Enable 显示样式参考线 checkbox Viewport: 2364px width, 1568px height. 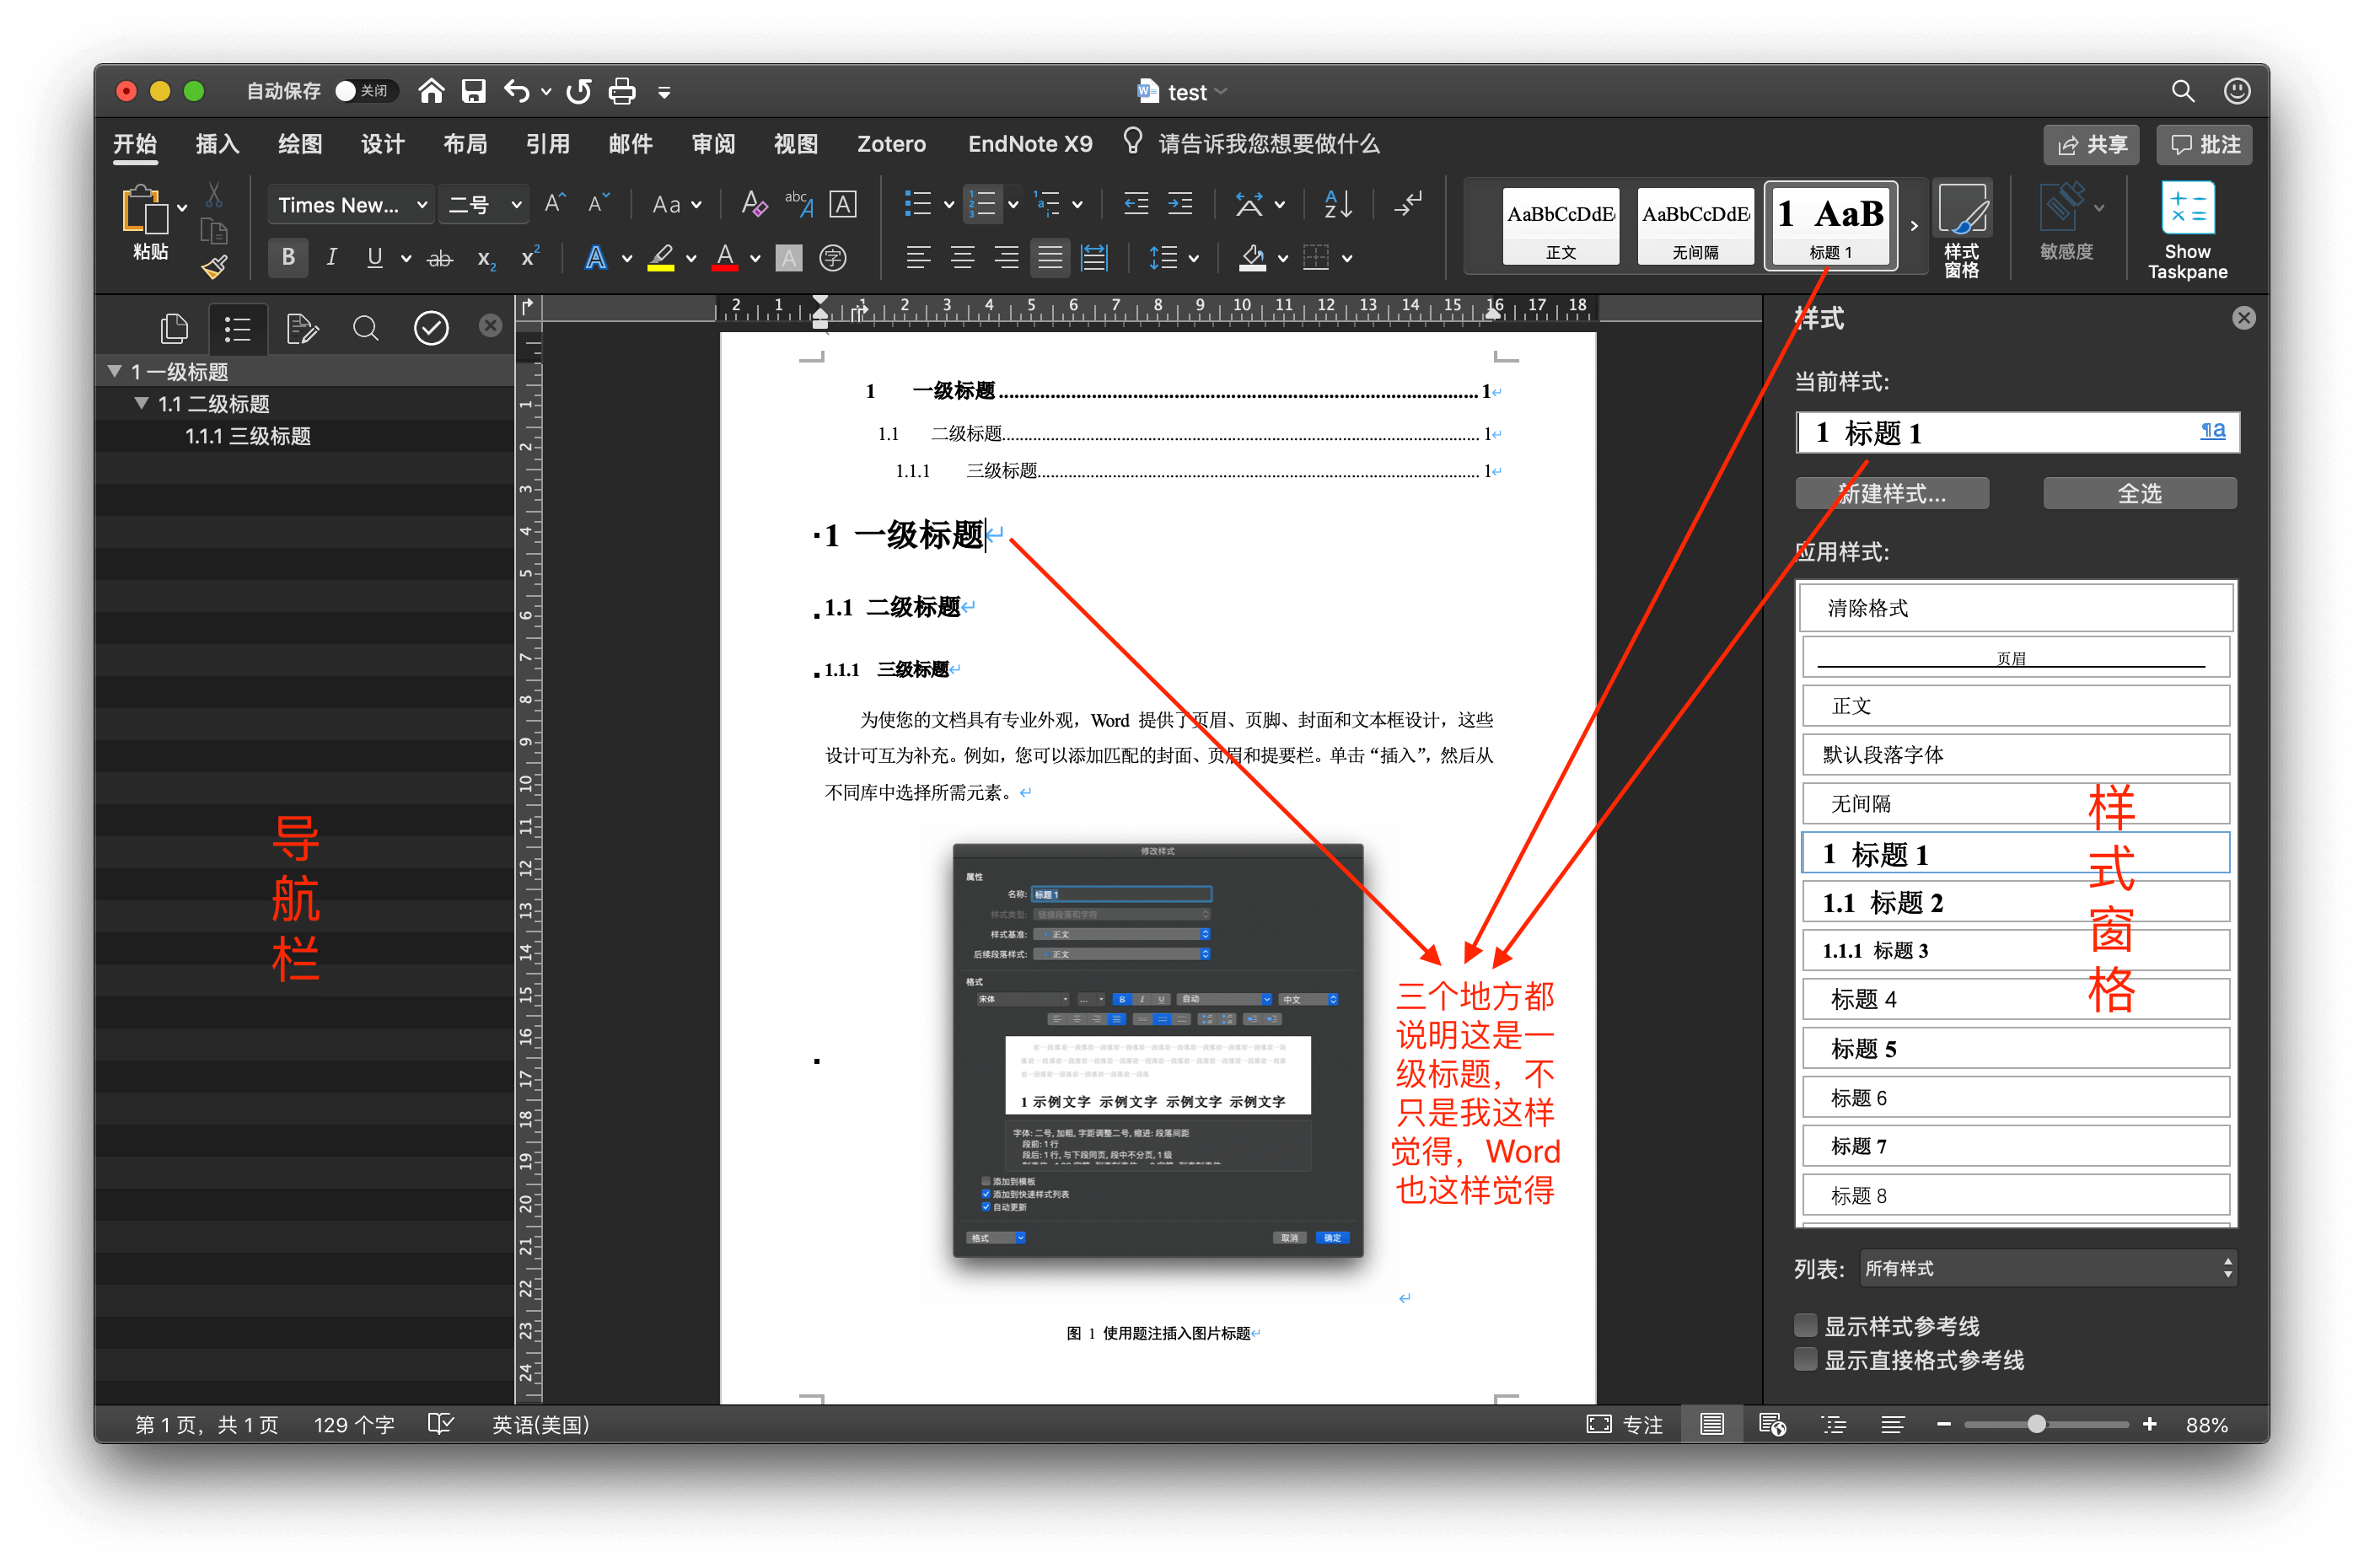pyautogui.click(x=1805, y=1326)
